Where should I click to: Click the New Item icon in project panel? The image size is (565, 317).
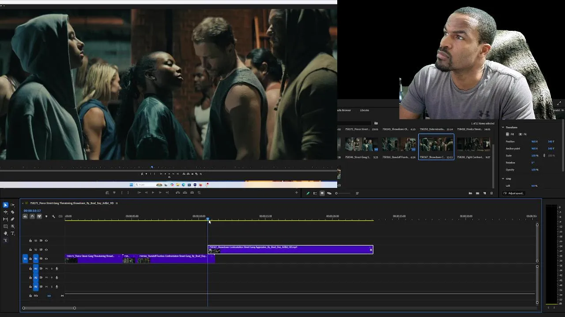tap(484, 193)
